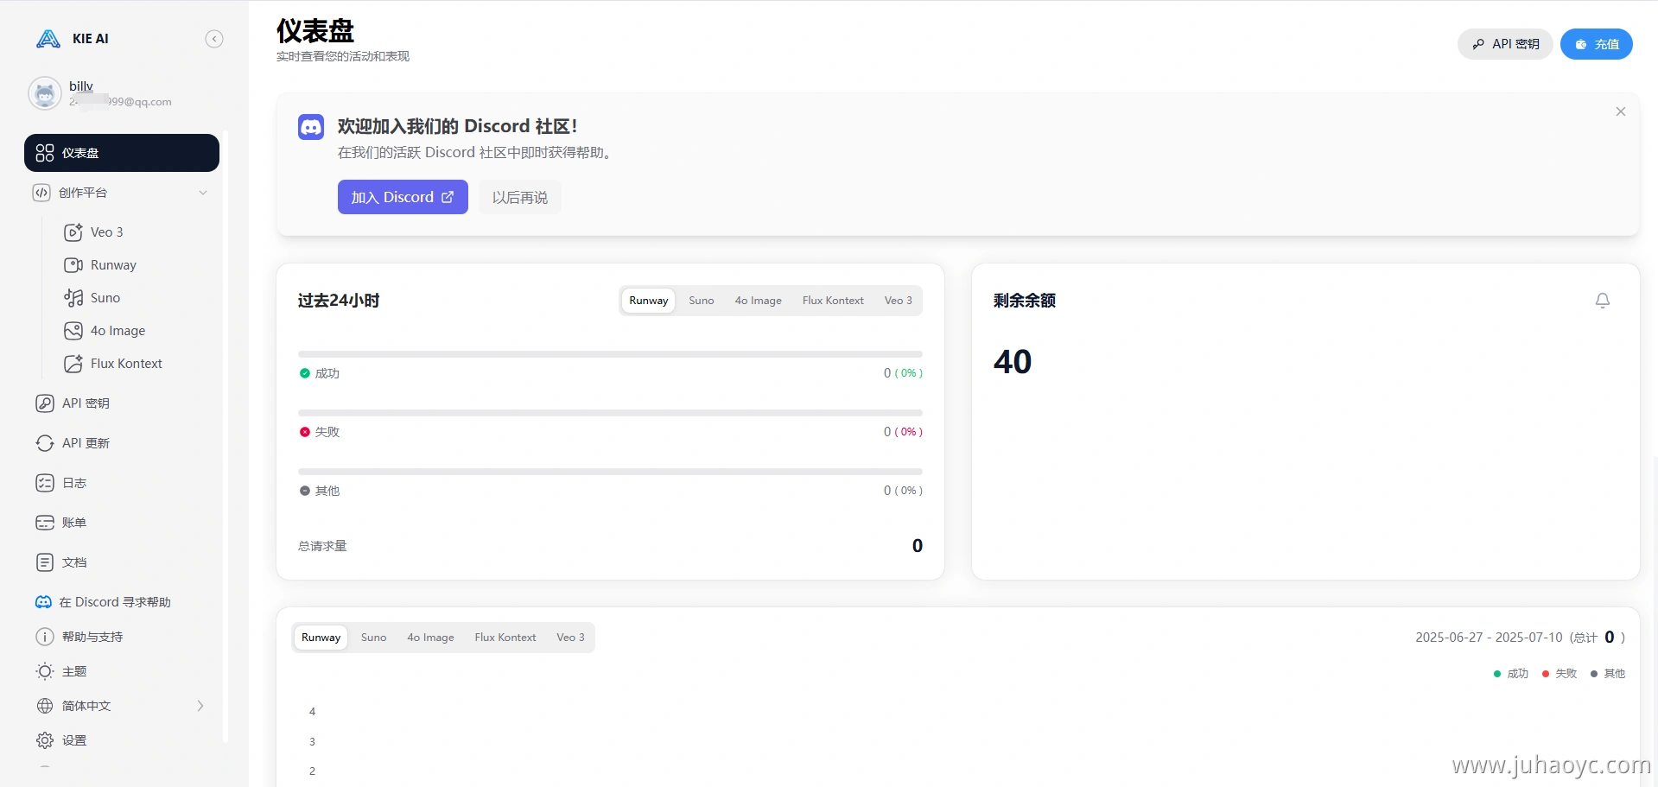Close the Discord welcome banner
1658x787 pixels.
click(x=1621, y=111)
